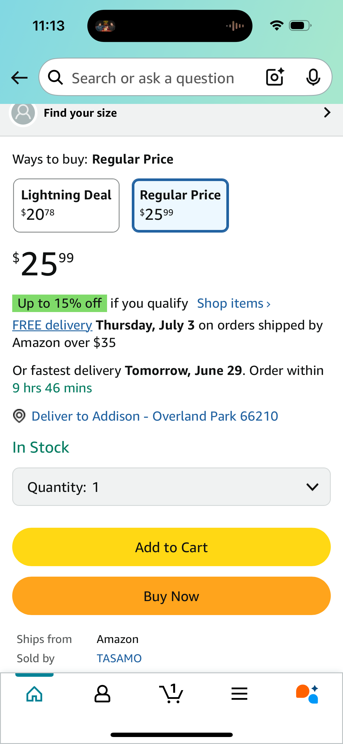Expand the Quantity dropdown
Screen dimensions: 343x744
point(171,487)
